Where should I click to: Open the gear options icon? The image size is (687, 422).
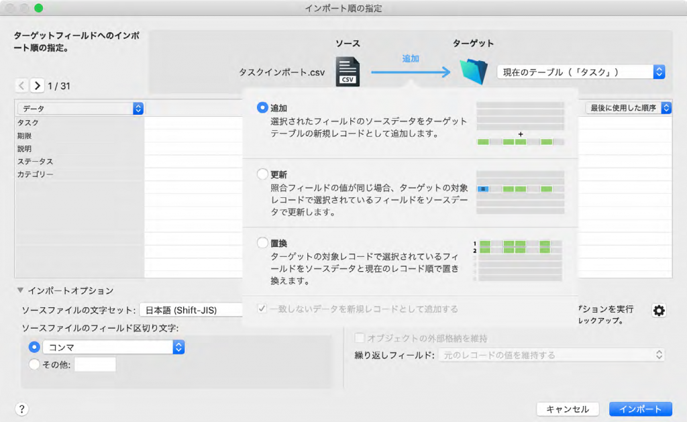coord(659,310)
